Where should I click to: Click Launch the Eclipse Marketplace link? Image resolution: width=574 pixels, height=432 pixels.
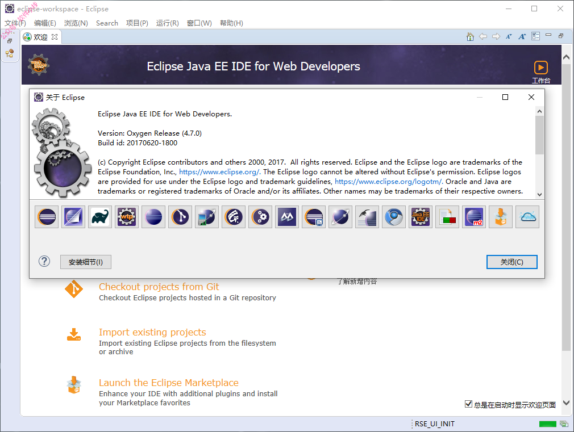click(169, 383)
